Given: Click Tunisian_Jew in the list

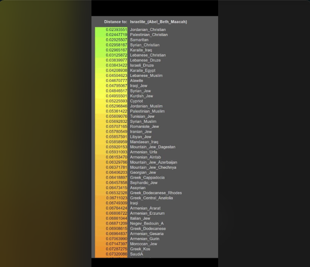Looking at the screenshot, I should (142, 116).
